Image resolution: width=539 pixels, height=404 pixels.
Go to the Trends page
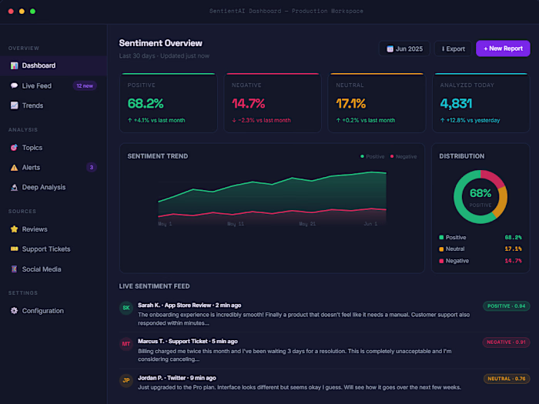54,105
